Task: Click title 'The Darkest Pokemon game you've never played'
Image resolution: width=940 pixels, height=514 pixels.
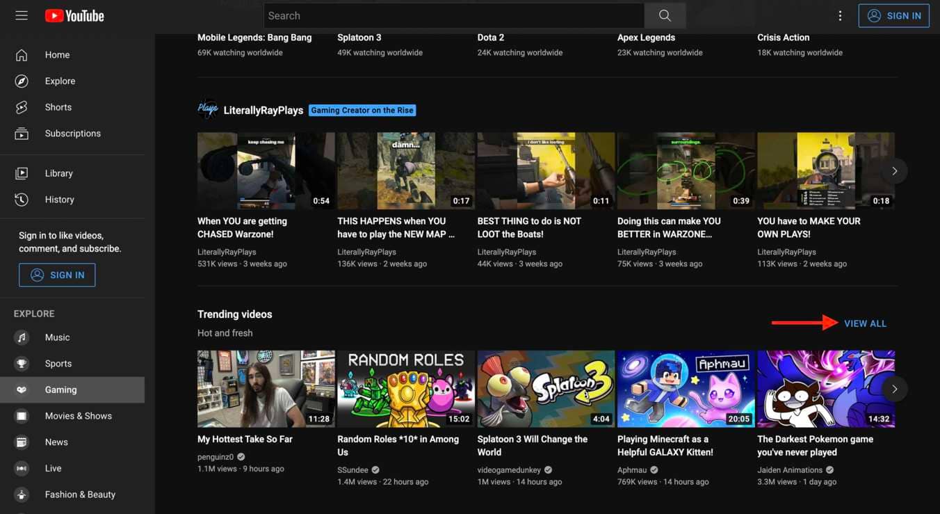Action: coord(815,446)
